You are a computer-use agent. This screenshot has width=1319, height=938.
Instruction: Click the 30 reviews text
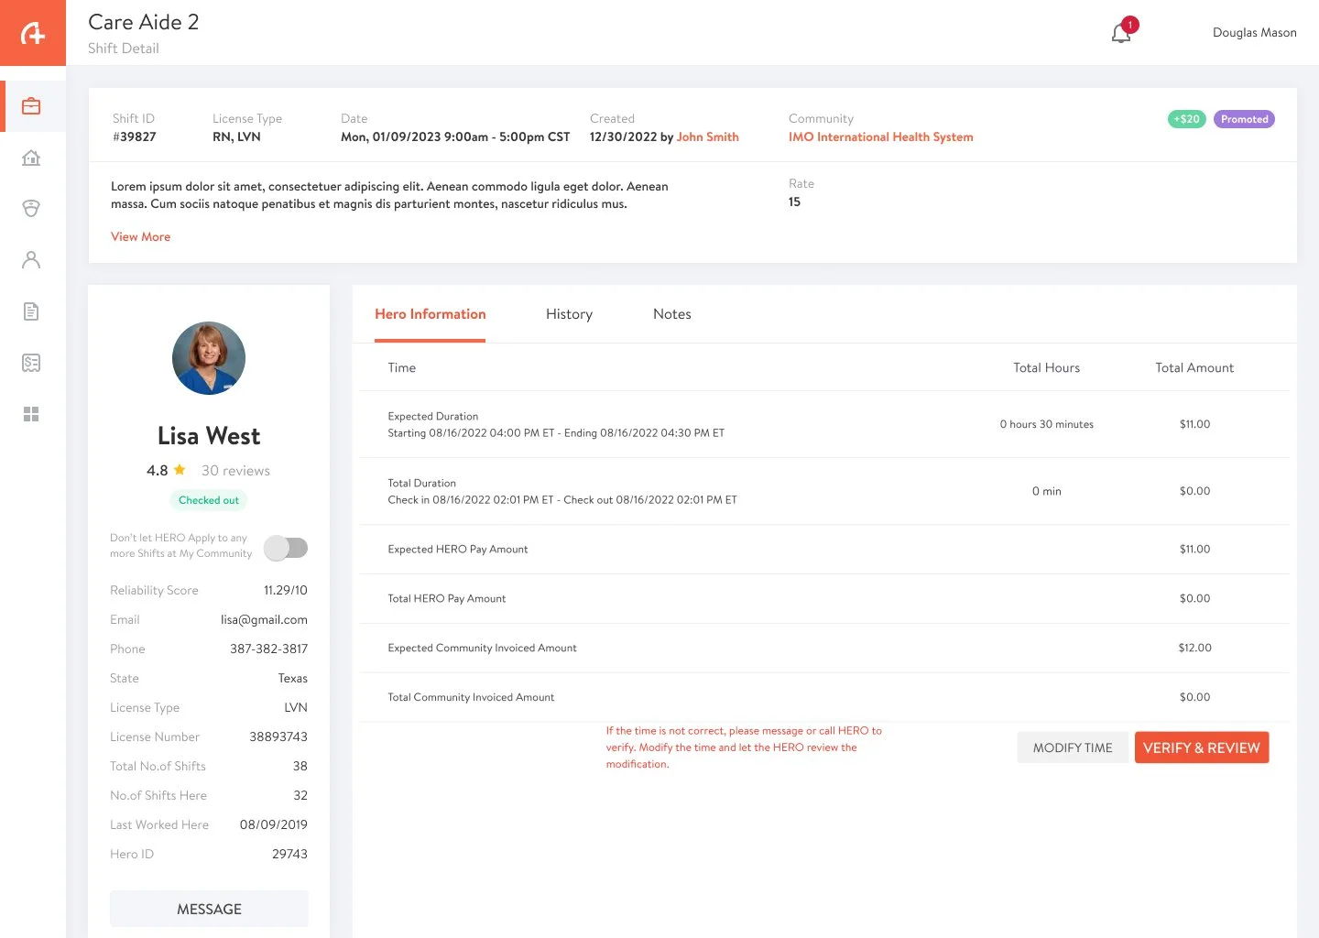[235, 470]
